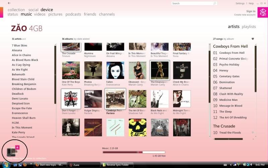Select artist Heaven Shall Burn
The width and height of the screenshot is (268, 168).
pyautogui.click(x=23, y=118)
